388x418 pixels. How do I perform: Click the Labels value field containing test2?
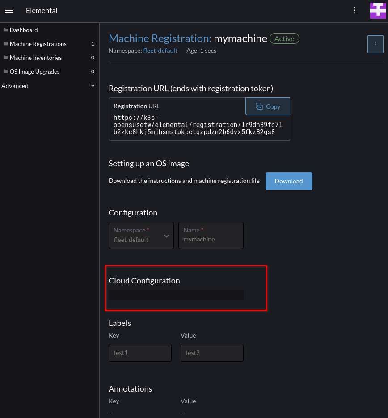pyautogui.click(x=212, y=353)
